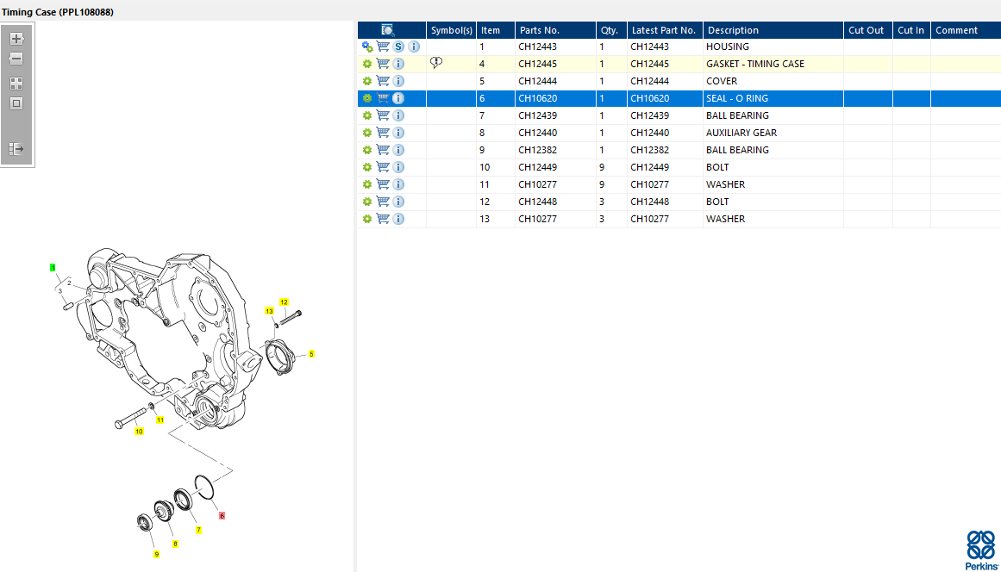This screenshot has width=1001, height=572.
Task: Click latest part number CH12440
Action: tap(650, 133)
